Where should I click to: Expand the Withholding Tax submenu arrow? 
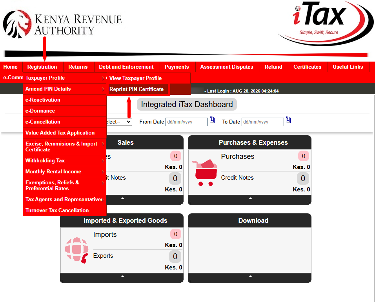103,161
